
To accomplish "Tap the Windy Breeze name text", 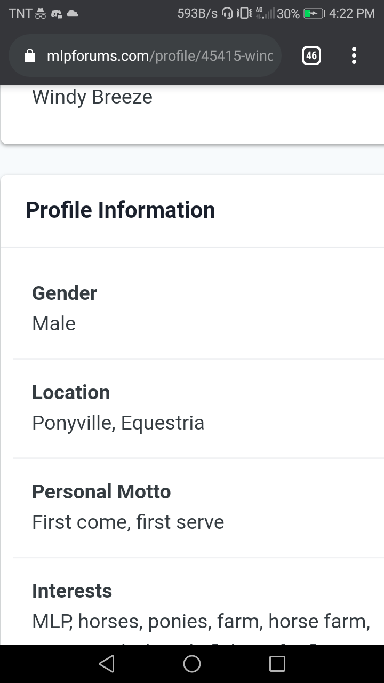I will 92,97.
